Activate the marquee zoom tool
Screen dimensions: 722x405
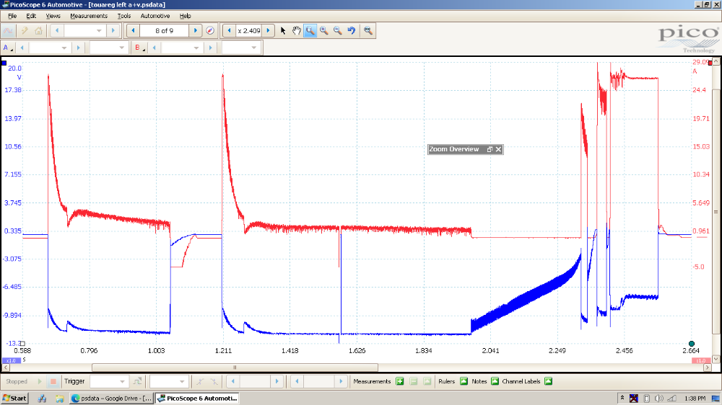coord(310,30)
